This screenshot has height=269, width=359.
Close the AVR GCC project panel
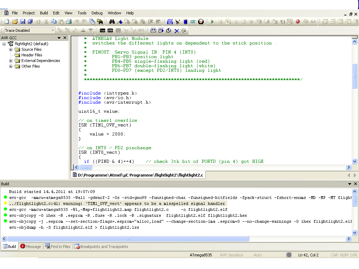(x=65, y=38)
